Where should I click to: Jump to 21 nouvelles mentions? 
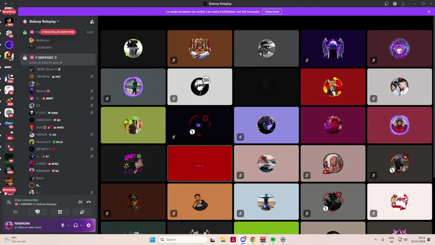pos(58,32)
